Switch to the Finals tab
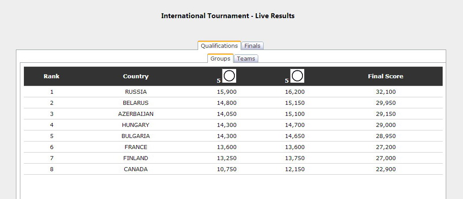This screenshot has width=463, height=199. pos(253,46)
